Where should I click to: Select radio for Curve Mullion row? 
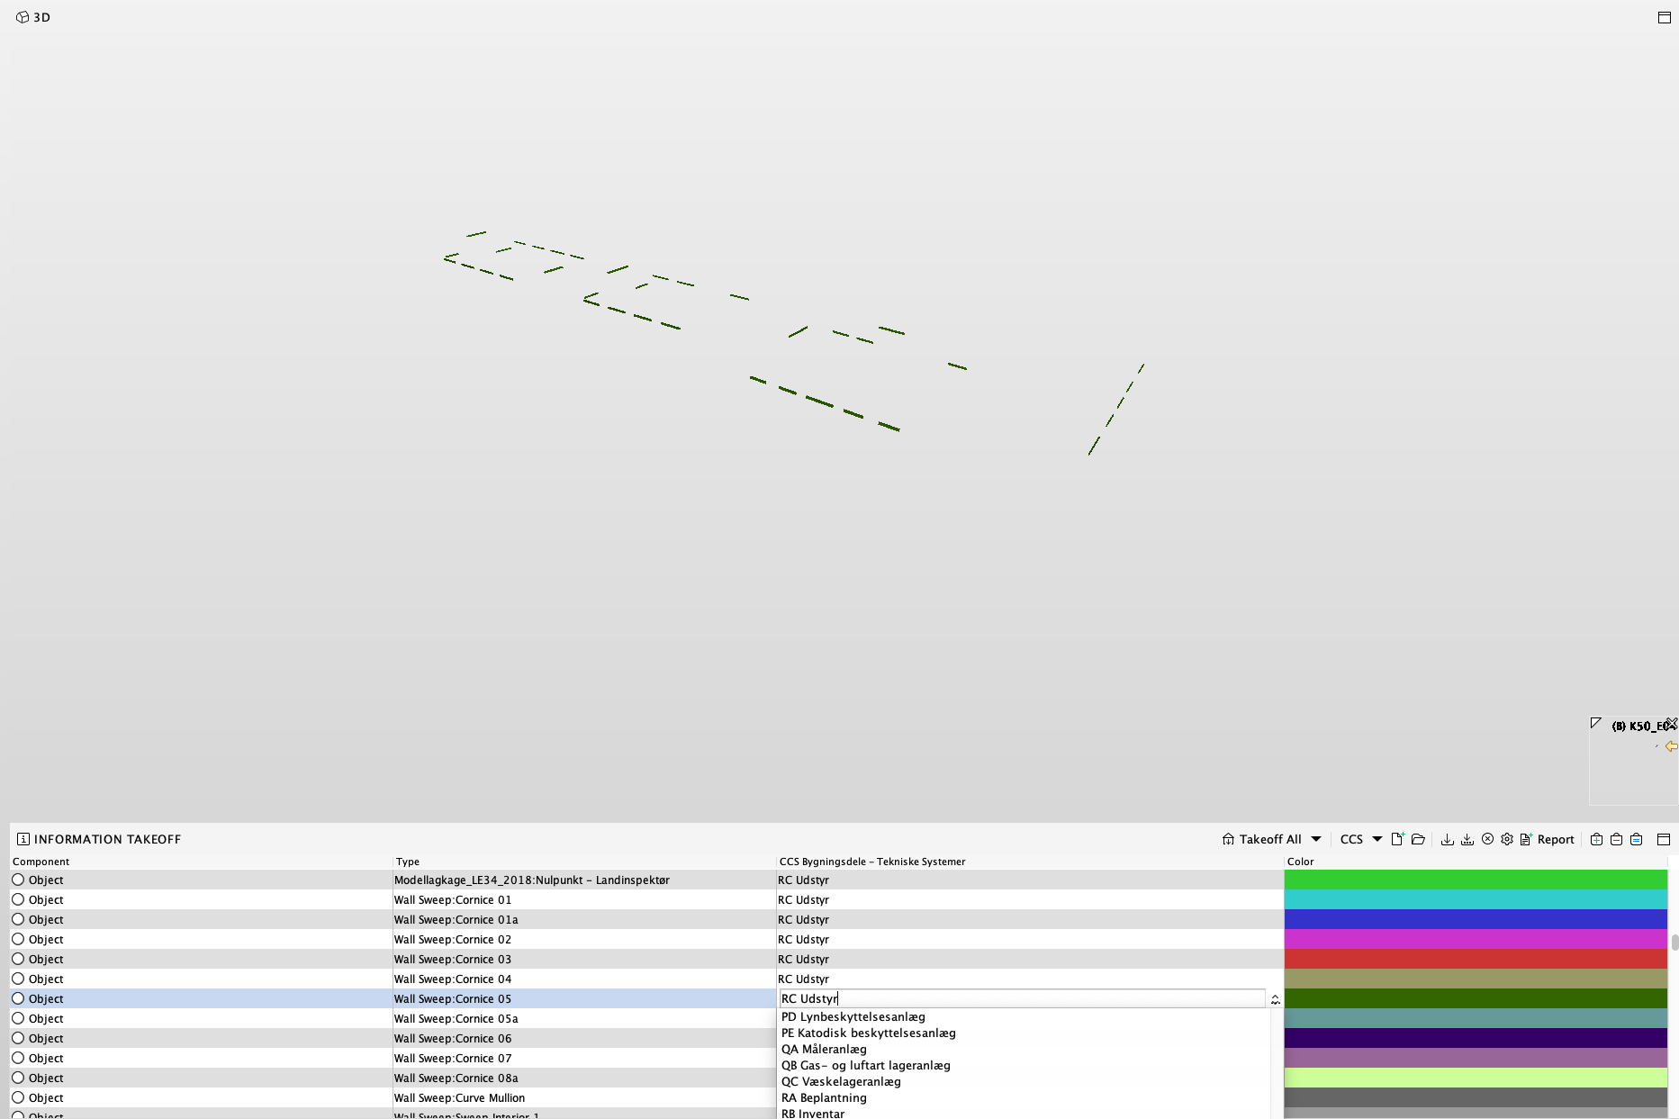[18, 1097]
